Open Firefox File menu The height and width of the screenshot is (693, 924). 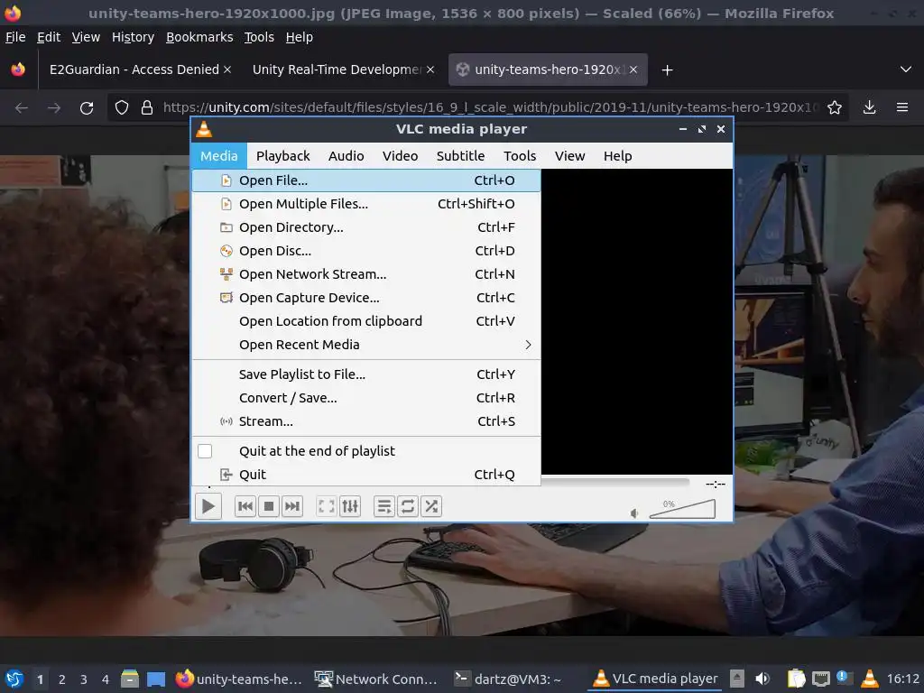pos(15,37)
